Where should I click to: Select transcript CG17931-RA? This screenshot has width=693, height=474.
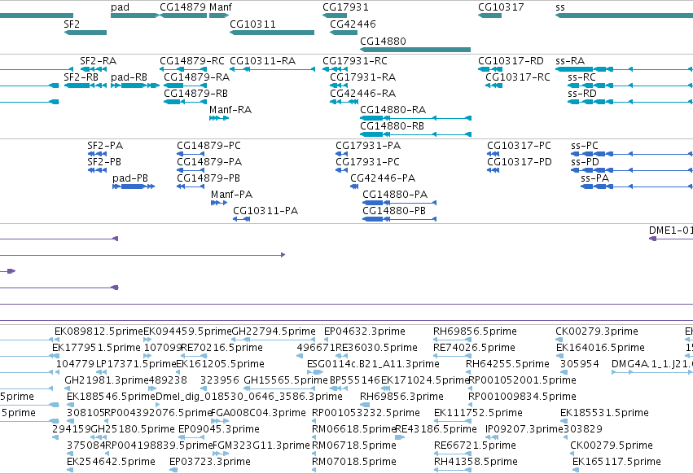[339, 86]
